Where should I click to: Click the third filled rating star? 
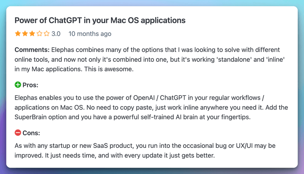tap(32, 34)
